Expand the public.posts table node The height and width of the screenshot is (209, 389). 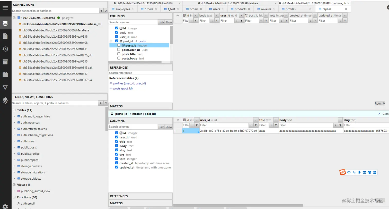click(14, 147)
